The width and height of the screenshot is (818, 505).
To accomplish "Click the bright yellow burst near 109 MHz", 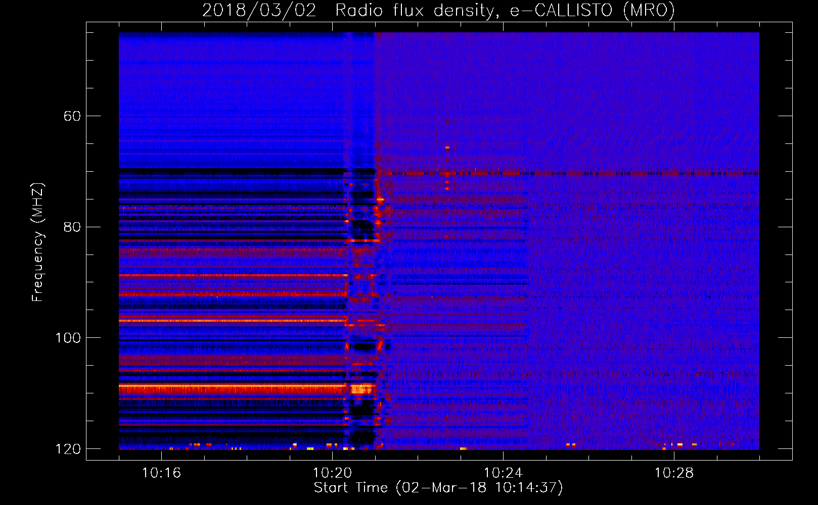I will click(x=361, y=388).
